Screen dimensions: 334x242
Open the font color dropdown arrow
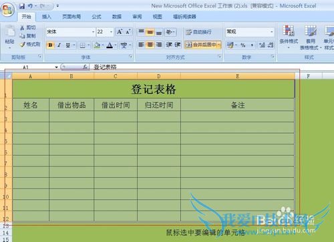pos(116,45)
